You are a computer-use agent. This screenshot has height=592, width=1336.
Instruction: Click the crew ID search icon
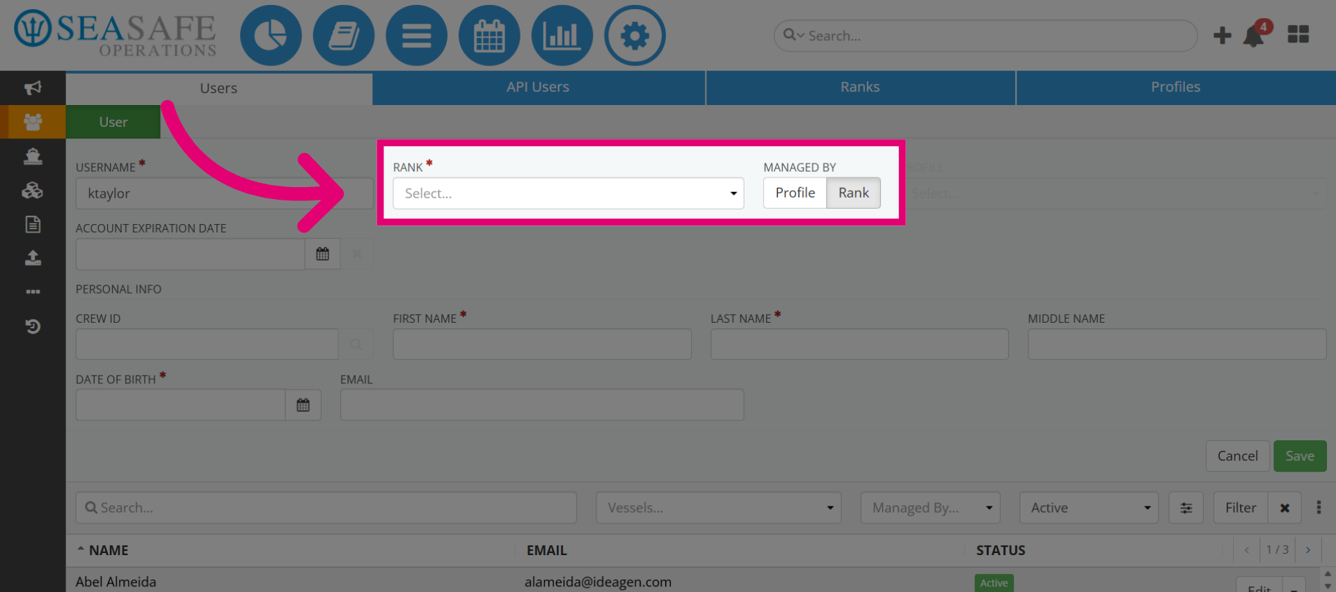(356, 344)
